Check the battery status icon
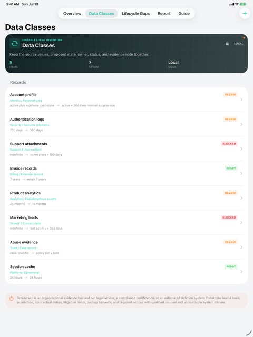253x337 pixels. [243, 4]
